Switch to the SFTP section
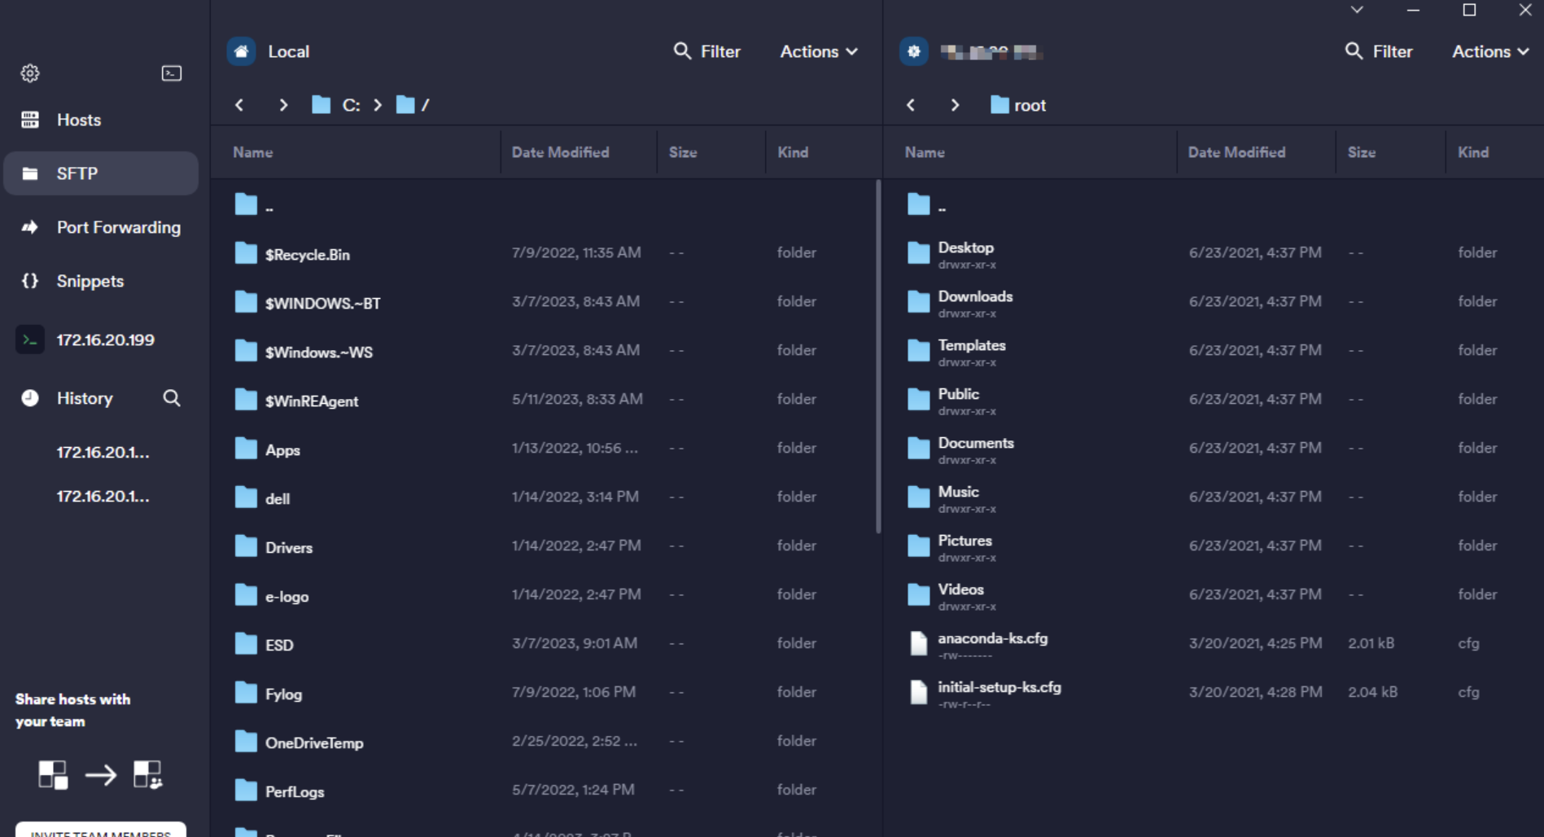Image resolution: width=1544 pixels, height=837 pixels. point(77,173)
